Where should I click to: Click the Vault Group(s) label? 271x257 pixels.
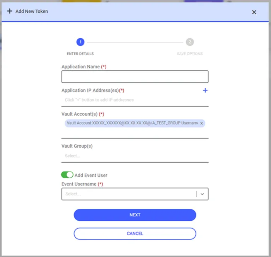(x=77, y=146)
